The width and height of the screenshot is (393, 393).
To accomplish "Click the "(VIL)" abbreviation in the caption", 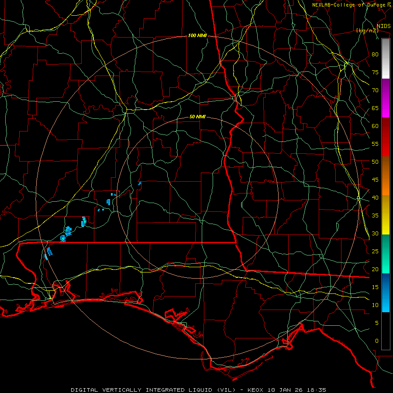I will click(226, 390).
